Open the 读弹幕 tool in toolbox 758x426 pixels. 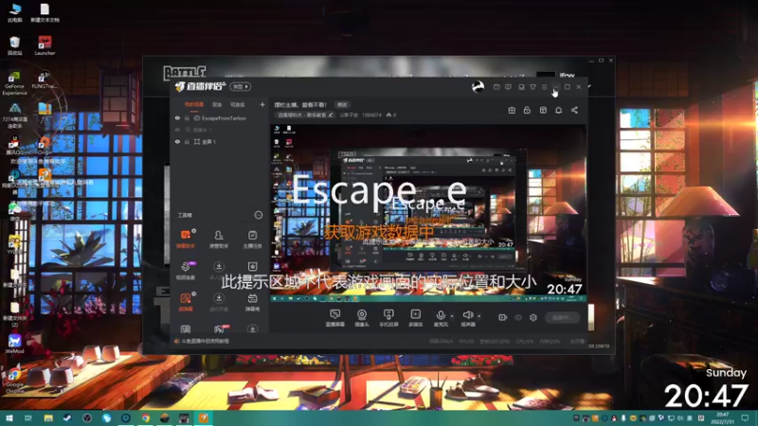pyautogui.click(x=186, y=302)
